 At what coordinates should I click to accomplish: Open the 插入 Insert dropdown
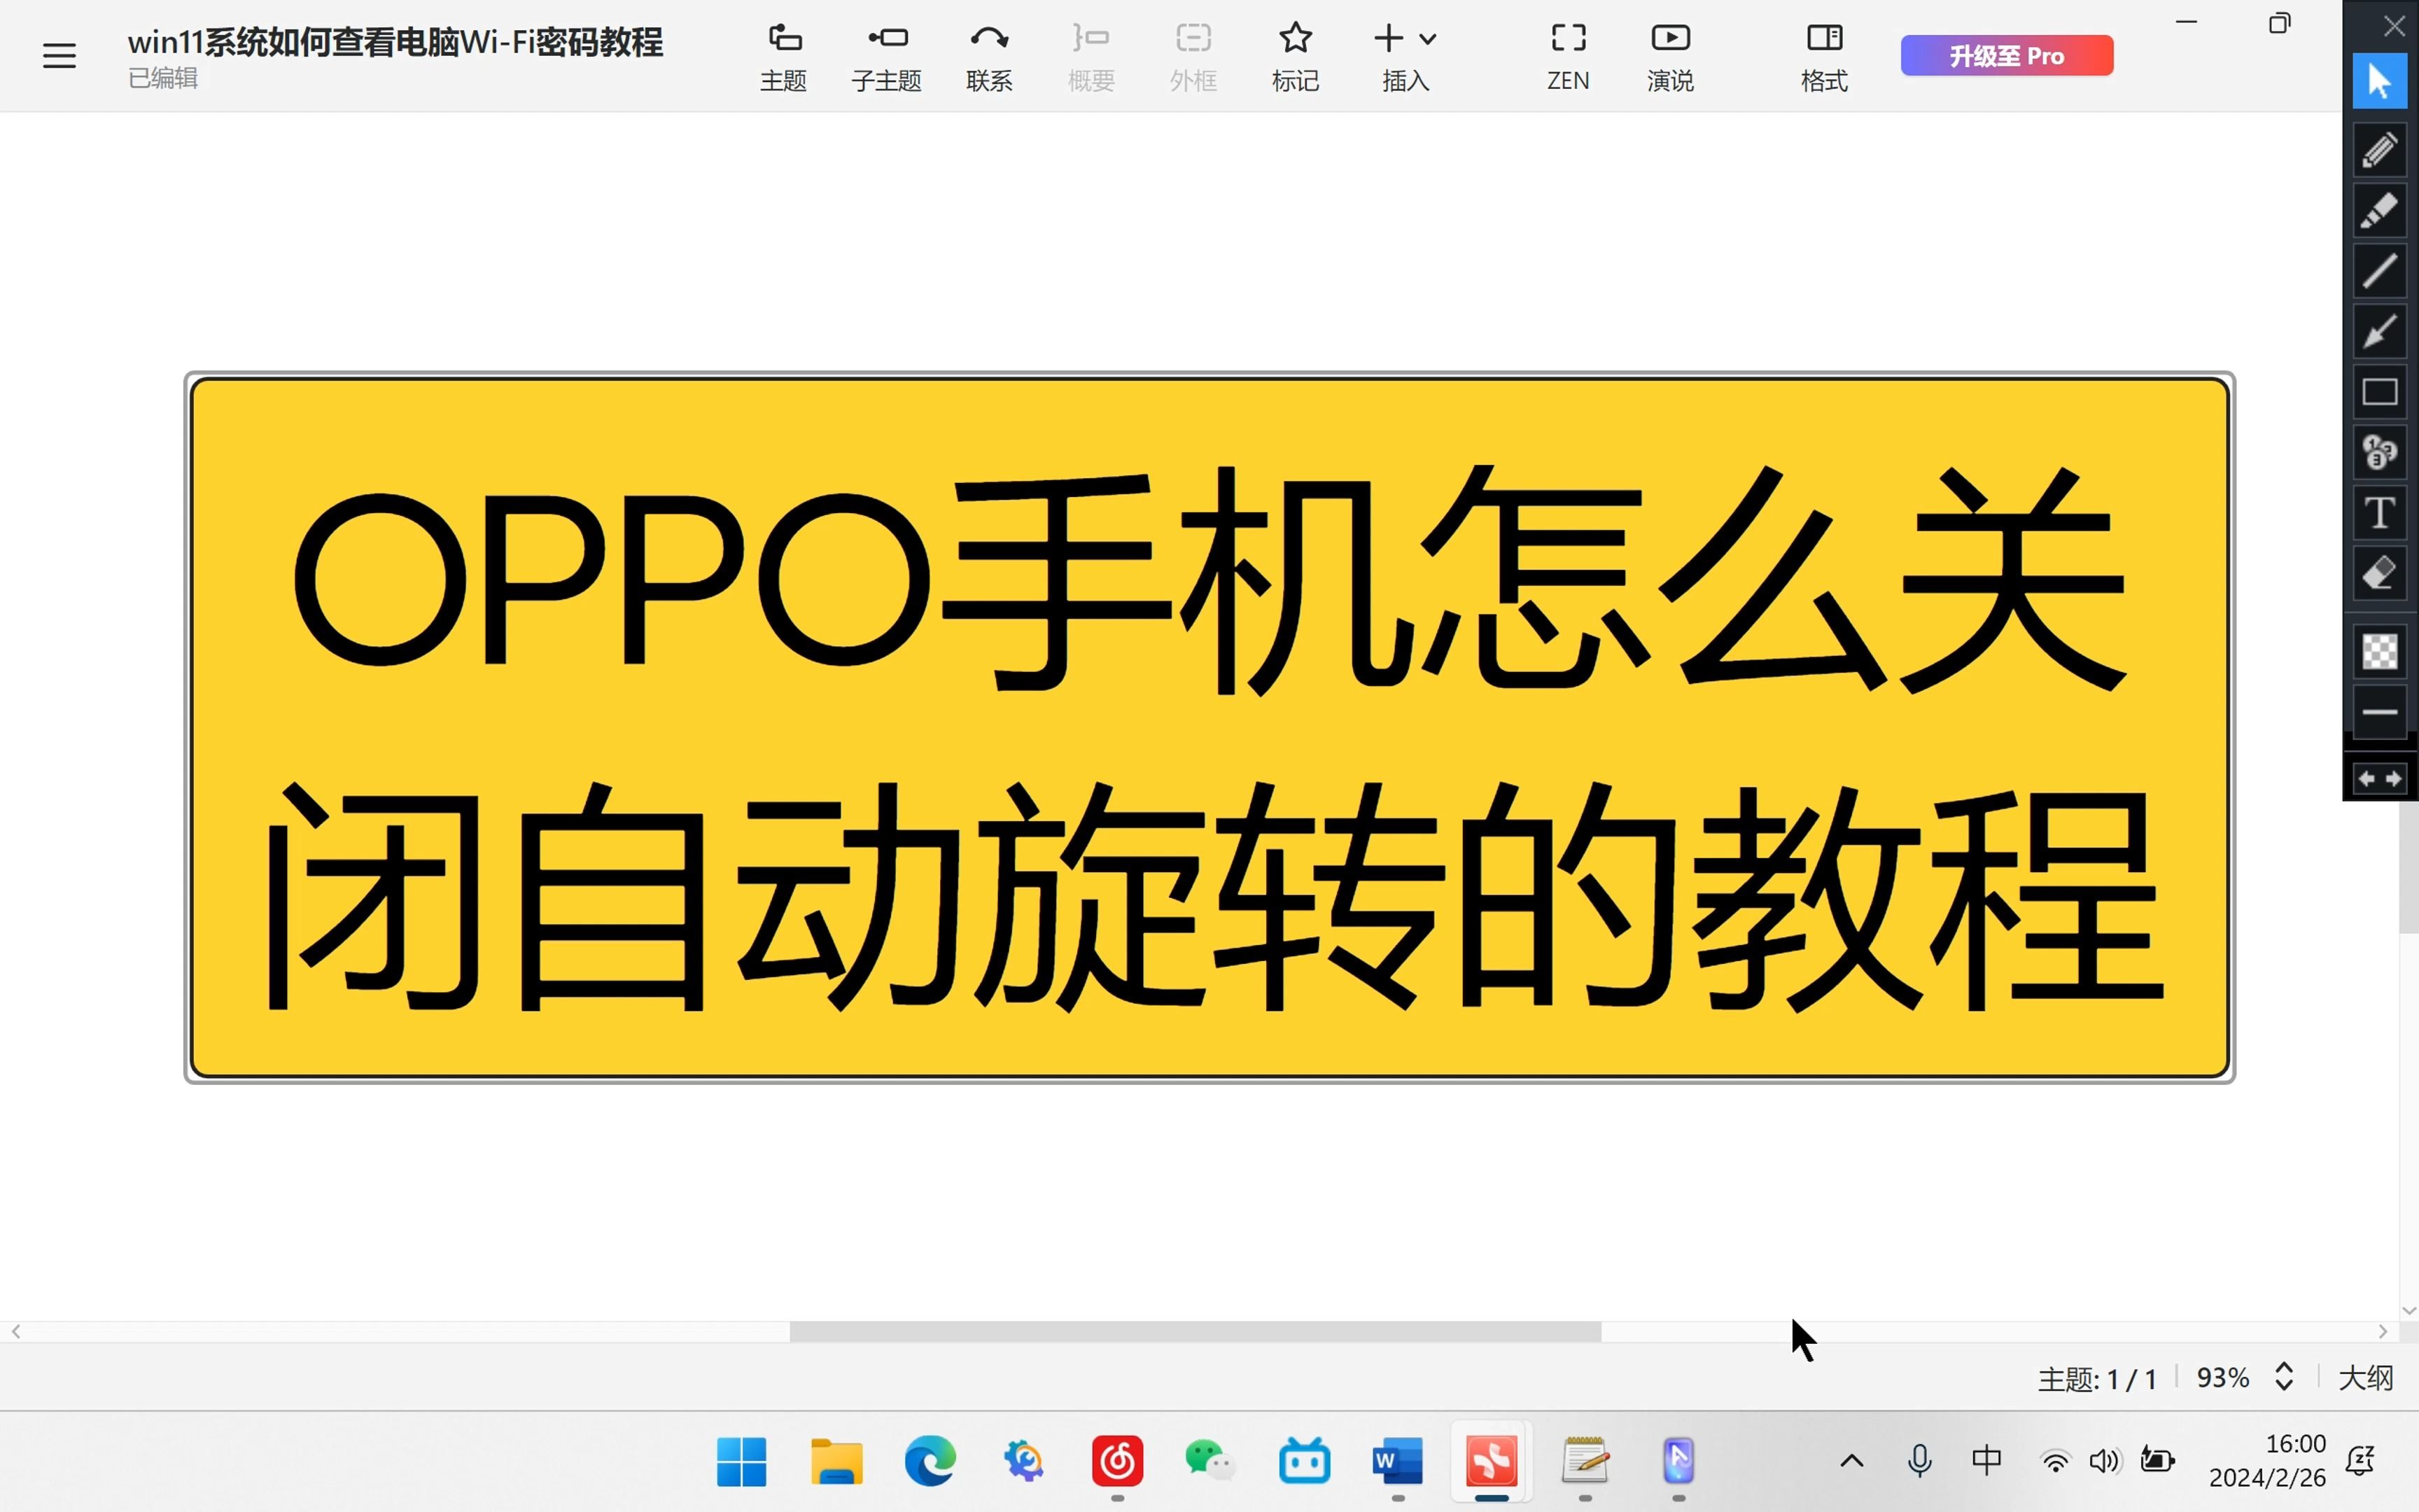(x=1403, y=55)
